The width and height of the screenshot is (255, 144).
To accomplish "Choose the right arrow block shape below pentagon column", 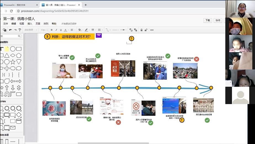I will [x=19, y=81].
